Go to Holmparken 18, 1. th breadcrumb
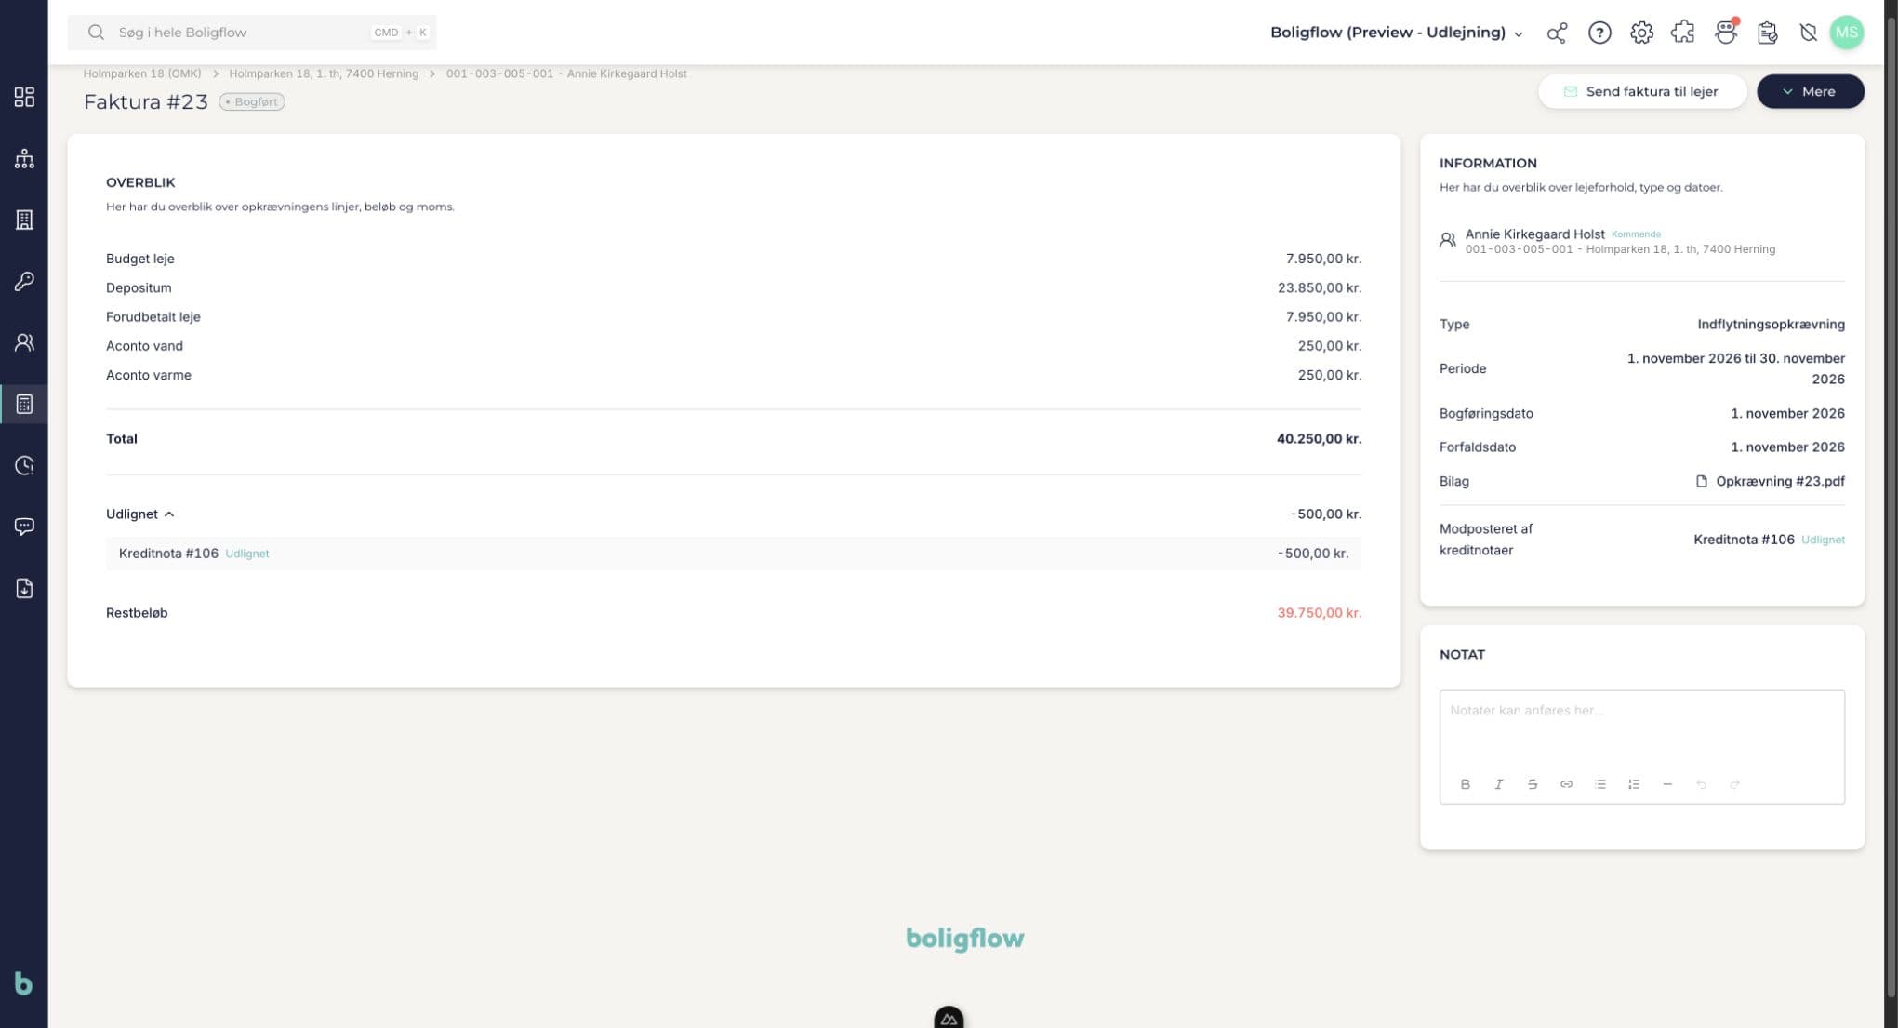 [324, 73]
